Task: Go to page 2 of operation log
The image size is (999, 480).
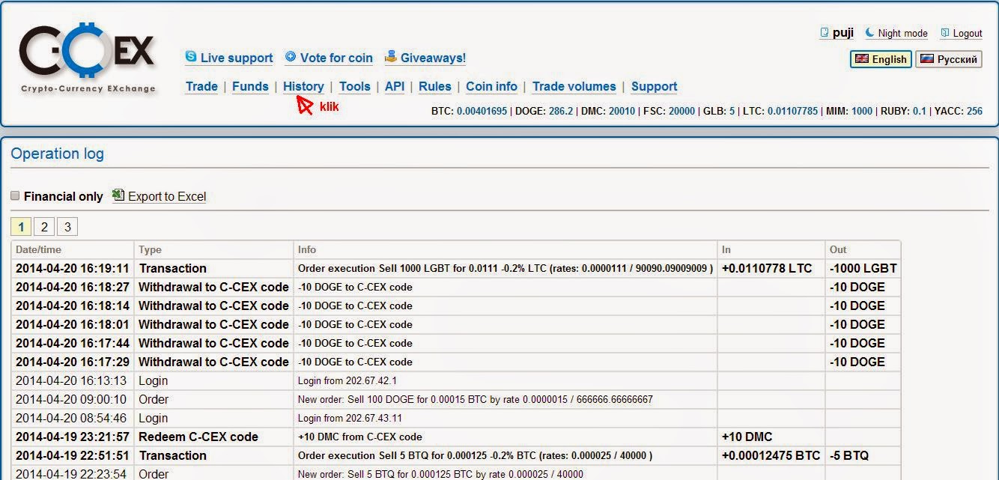Action: pyautogui.click(x=44, y=227)
